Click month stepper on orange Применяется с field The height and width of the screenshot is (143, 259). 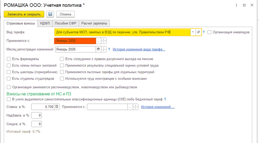104,41
